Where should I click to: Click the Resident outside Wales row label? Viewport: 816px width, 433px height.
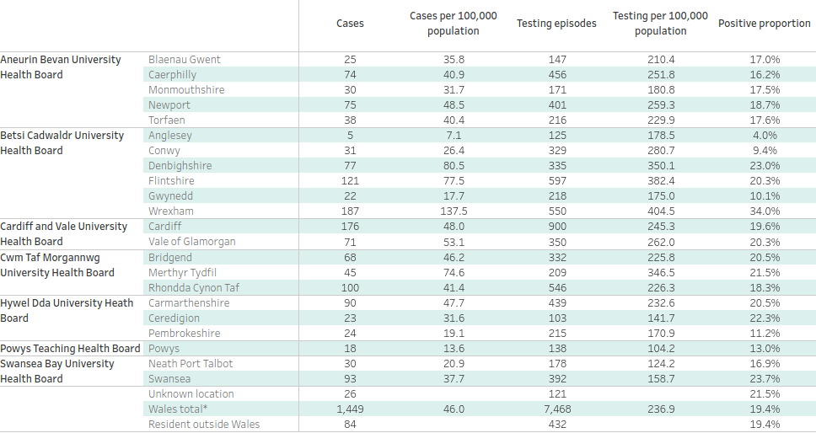coord(204,425)
